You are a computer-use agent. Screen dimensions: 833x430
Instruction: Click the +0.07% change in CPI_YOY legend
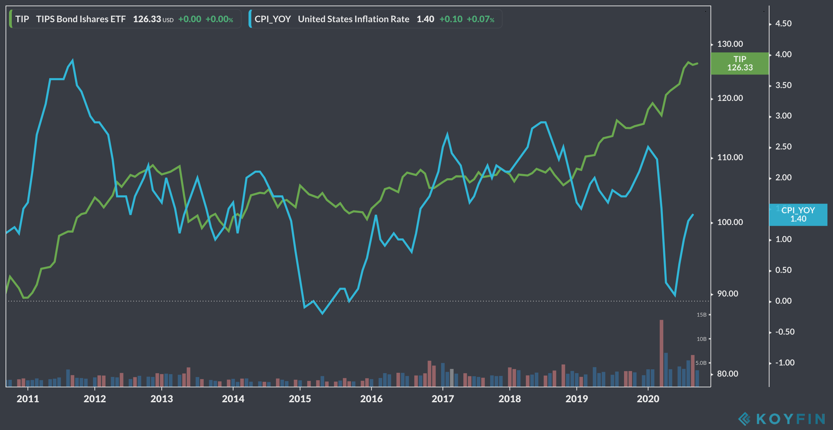[x=480, y=19]
